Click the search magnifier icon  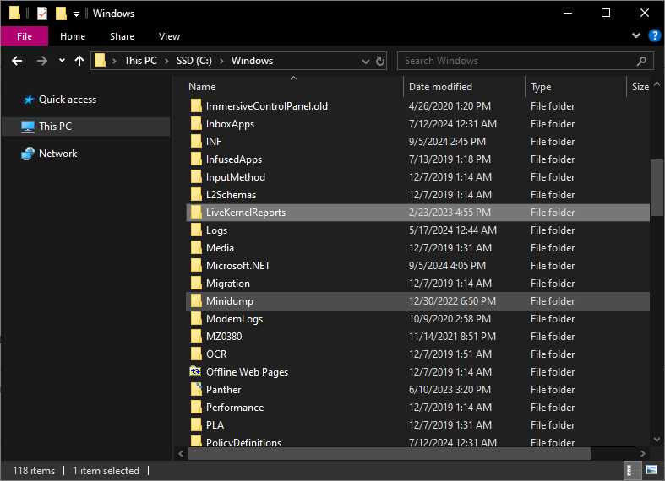point(643,61)
